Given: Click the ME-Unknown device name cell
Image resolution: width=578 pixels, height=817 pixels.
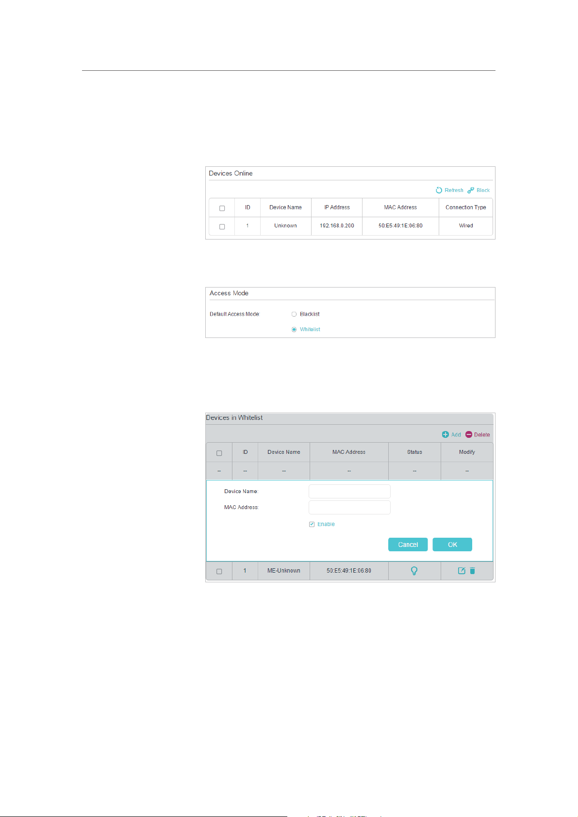Looking at the screenshot, I should [284, 571].
